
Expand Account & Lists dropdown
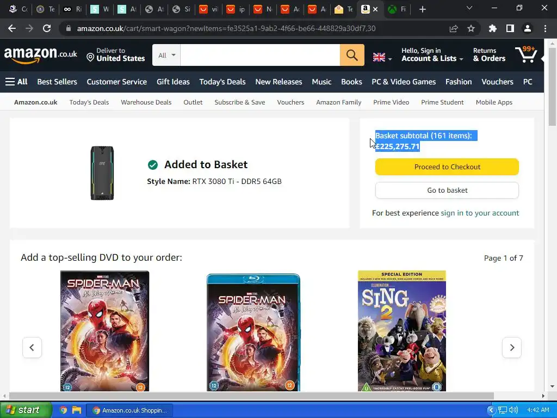pyautogui.click(x=432, y=55)
